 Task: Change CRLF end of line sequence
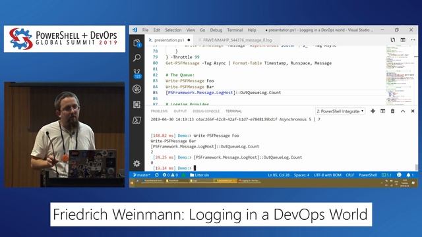click(x=349, y=175)
